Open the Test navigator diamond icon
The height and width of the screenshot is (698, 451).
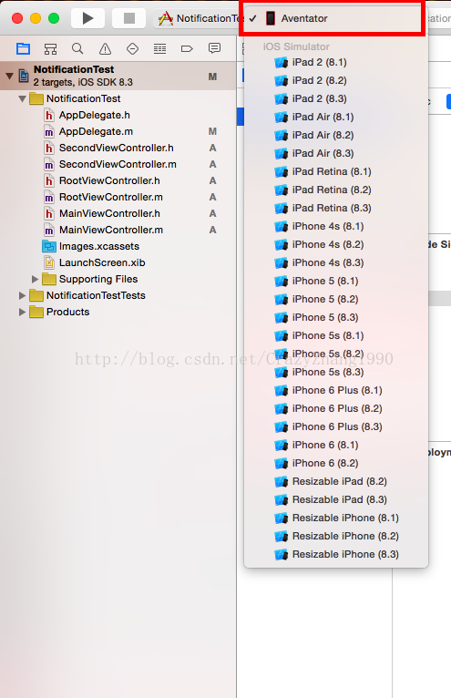point(132,48)
